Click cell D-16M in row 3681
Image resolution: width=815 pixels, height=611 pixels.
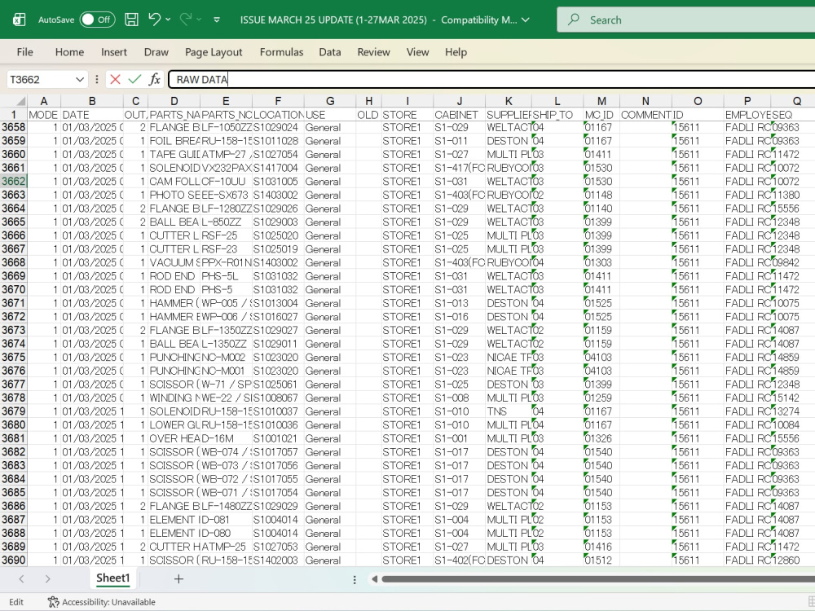tap(226, 438)
